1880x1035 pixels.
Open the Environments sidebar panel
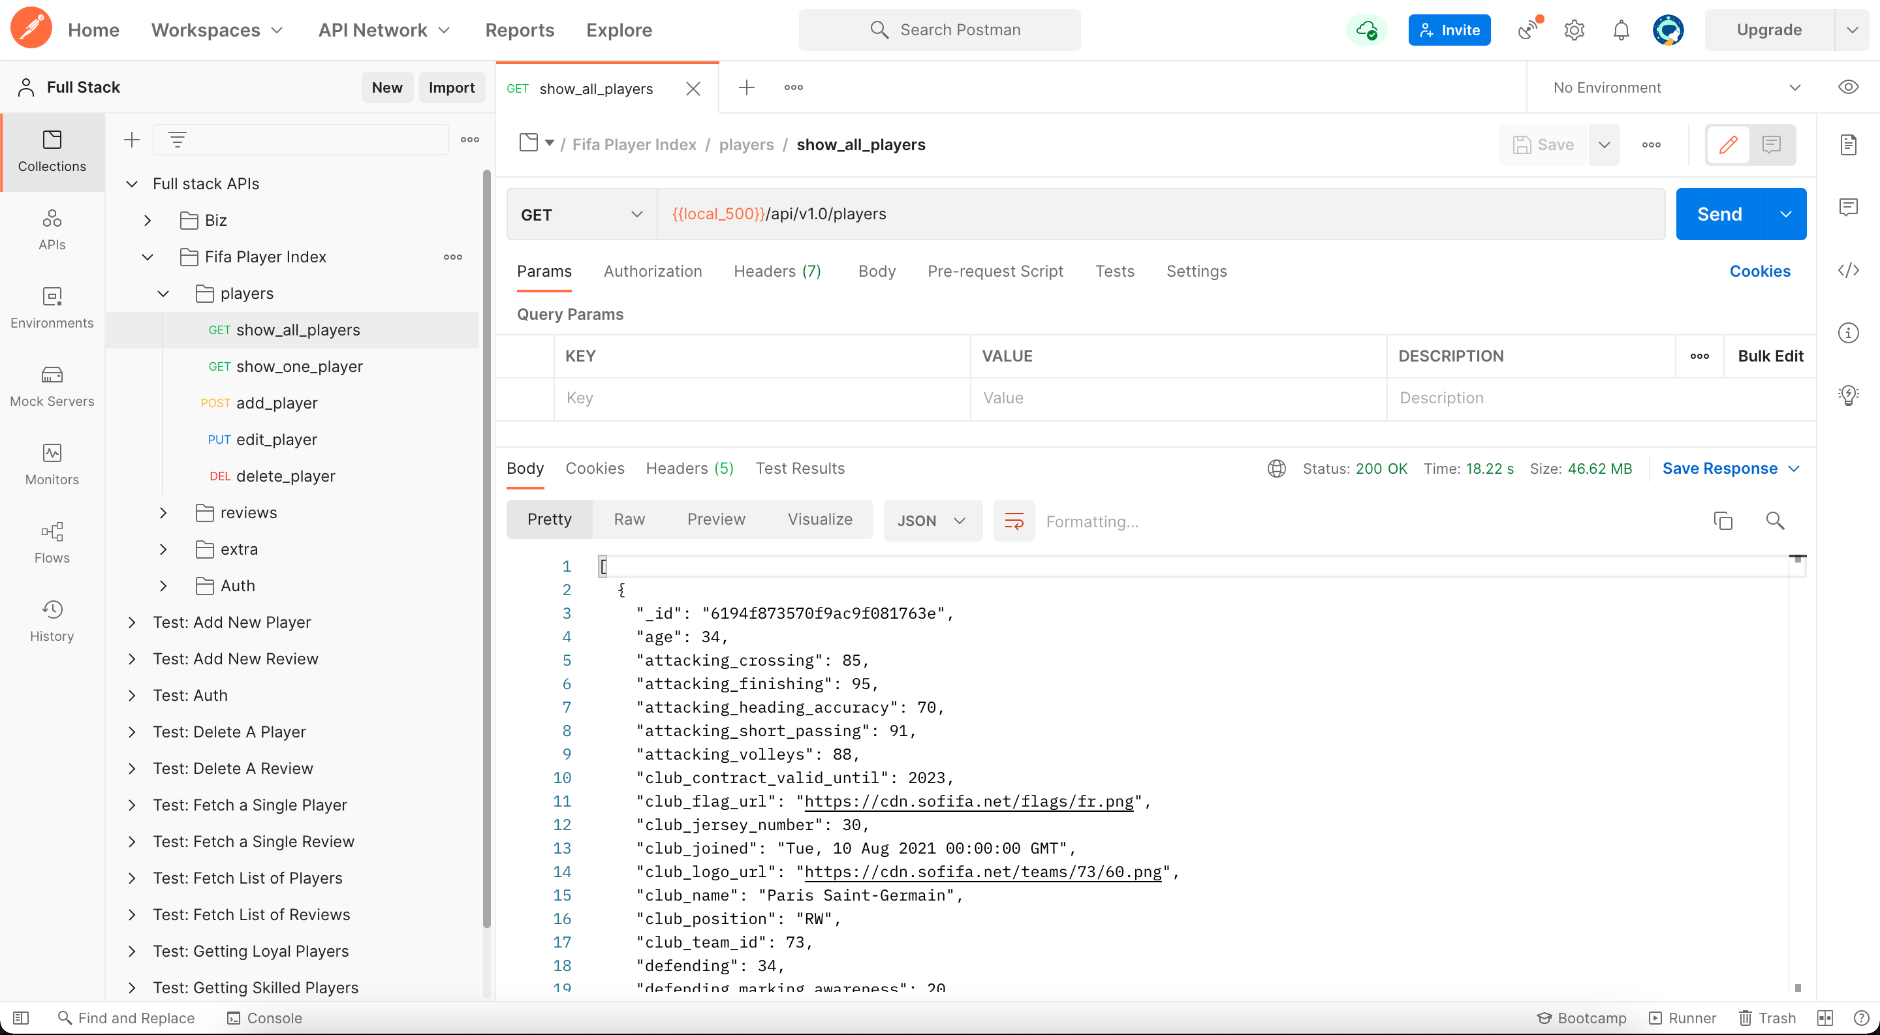point(52,307)
